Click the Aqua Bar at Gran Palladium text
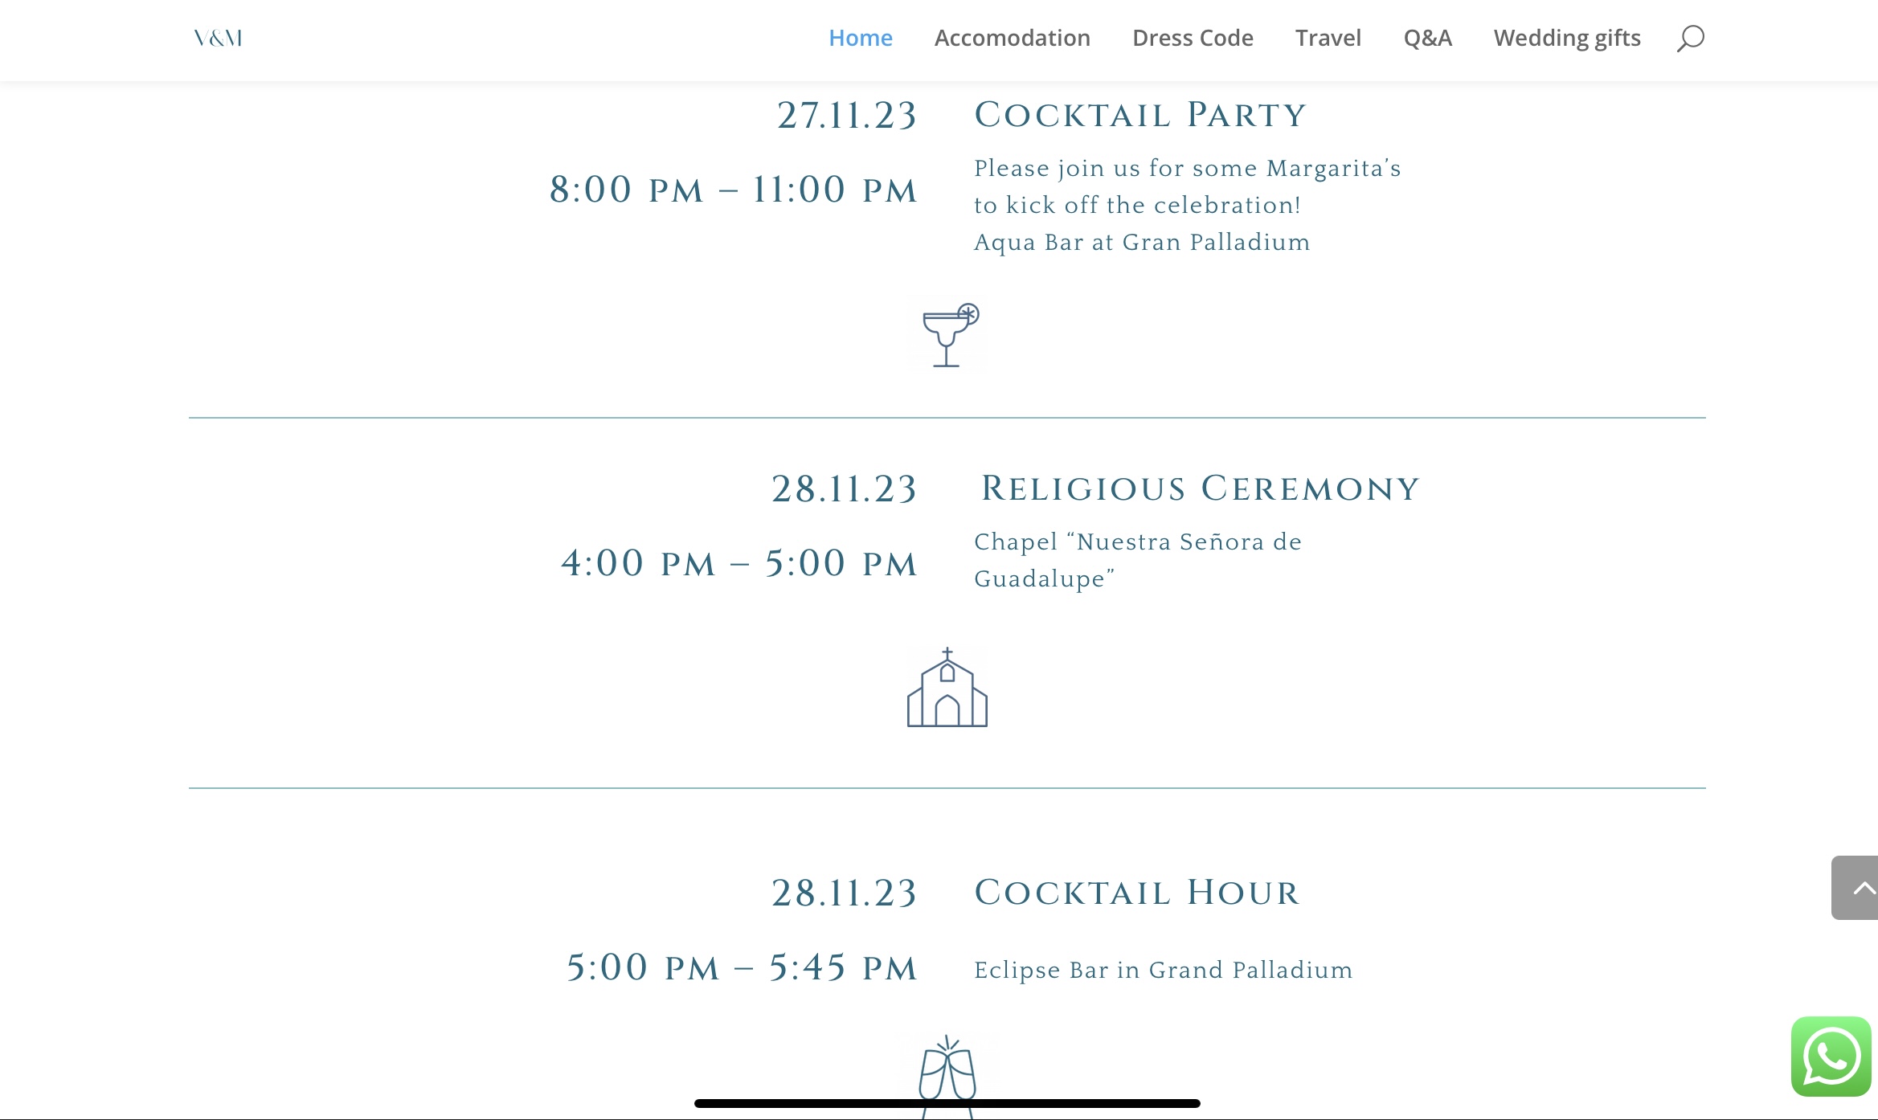The height and width of the screenshot is (1120, 1878). pos(1142,242)
